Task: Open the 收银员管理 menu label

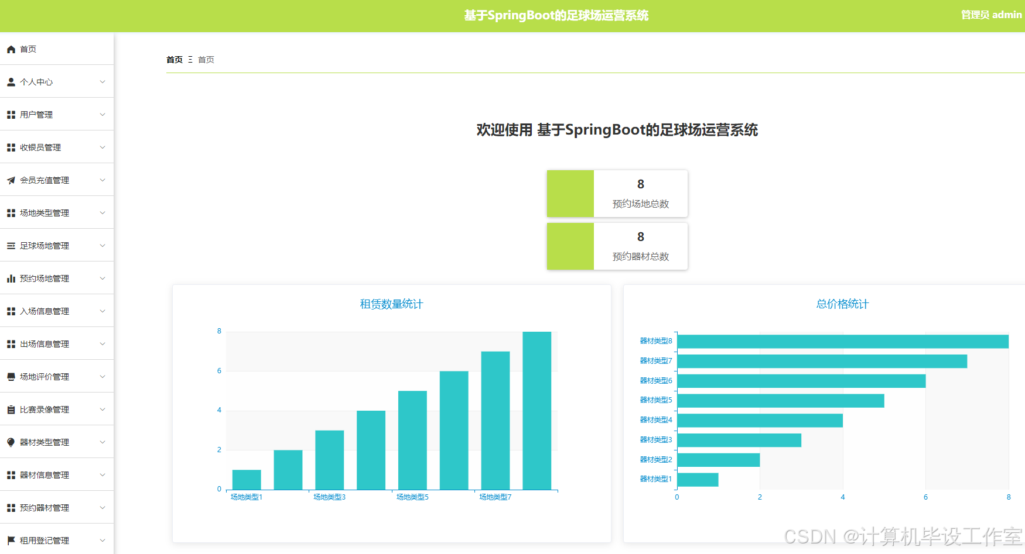Action: click(40, 148)
